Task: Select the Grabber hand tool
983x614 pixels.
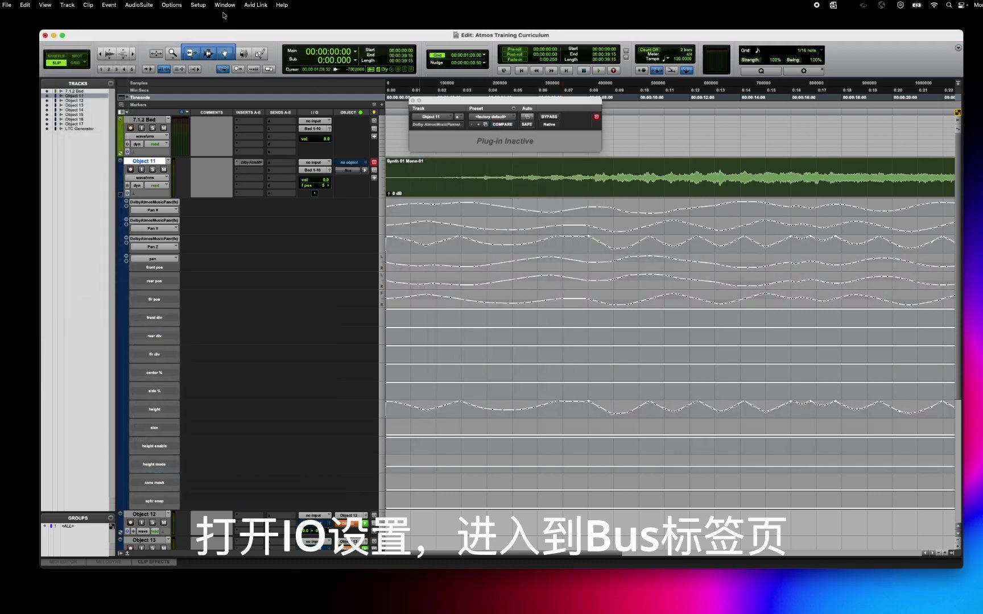Action: (x=225, y=53)
